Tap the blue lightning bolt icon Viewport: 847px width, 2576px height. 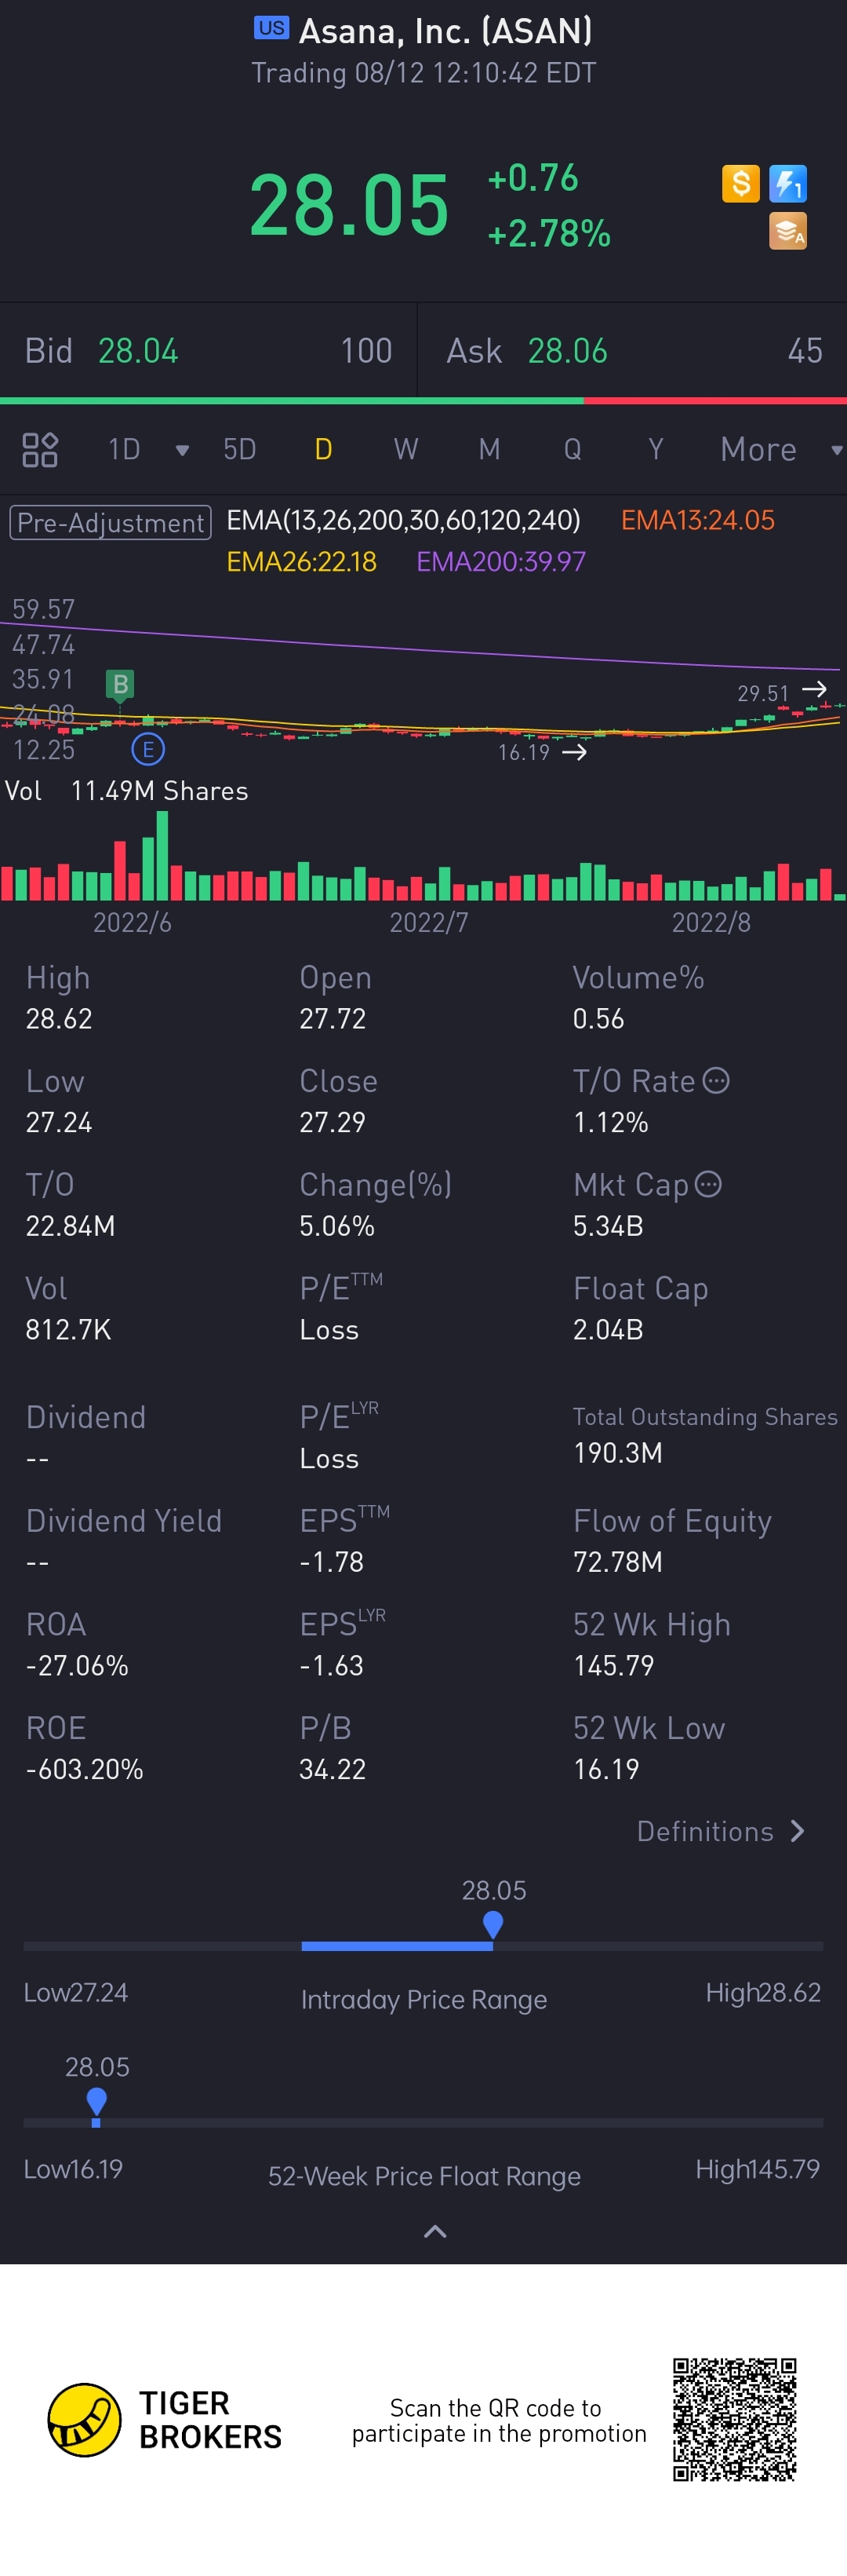788,184
